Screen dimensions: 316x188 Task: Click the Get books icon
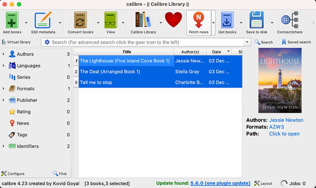tap(227, 20)
